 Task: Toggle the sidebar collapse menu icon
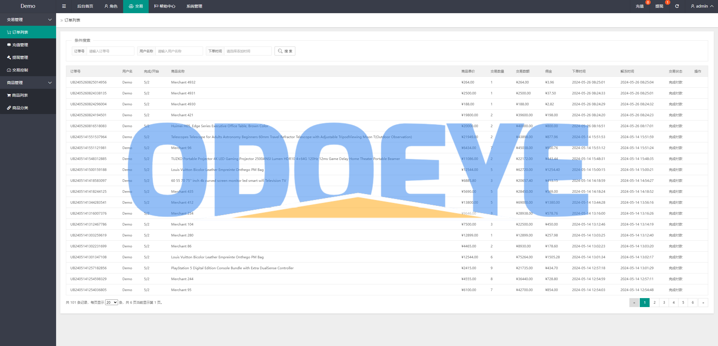(x=64, y=6)
